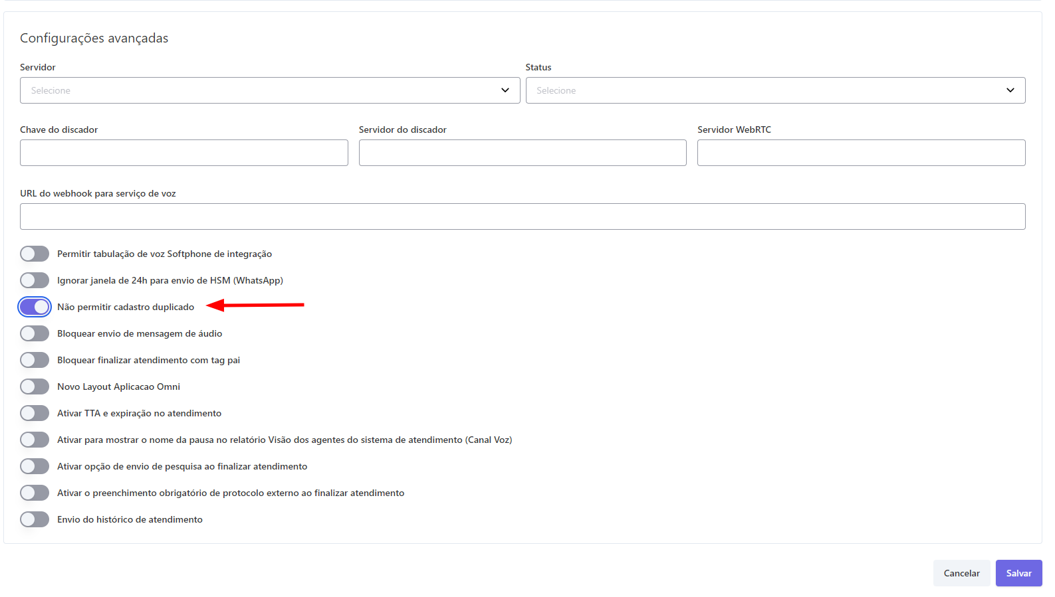
Task: Toggle pause name in Visão dos agentes report
Action: coord(35,440)
